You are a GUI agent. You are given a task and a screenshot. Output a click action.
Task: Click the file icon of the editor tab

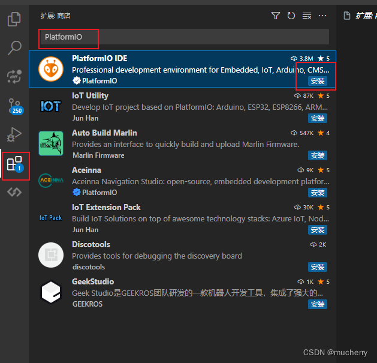[x=347, y=16]
